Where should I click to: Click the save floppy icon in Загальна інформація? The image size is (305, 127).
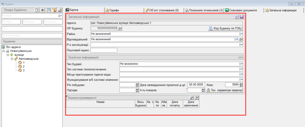tap(241, 17)
